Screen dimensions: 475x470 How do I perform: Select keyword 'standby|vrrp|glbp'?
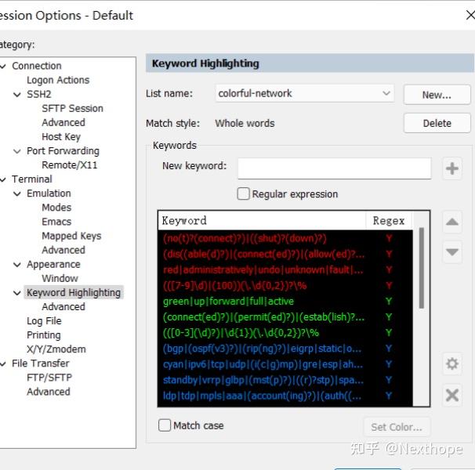pos(285,380)
